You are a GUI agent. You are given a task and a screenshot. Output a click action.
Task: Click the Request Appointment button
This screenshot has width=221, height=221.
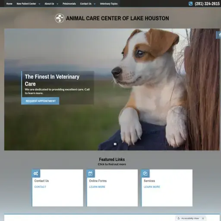[40, 101]
